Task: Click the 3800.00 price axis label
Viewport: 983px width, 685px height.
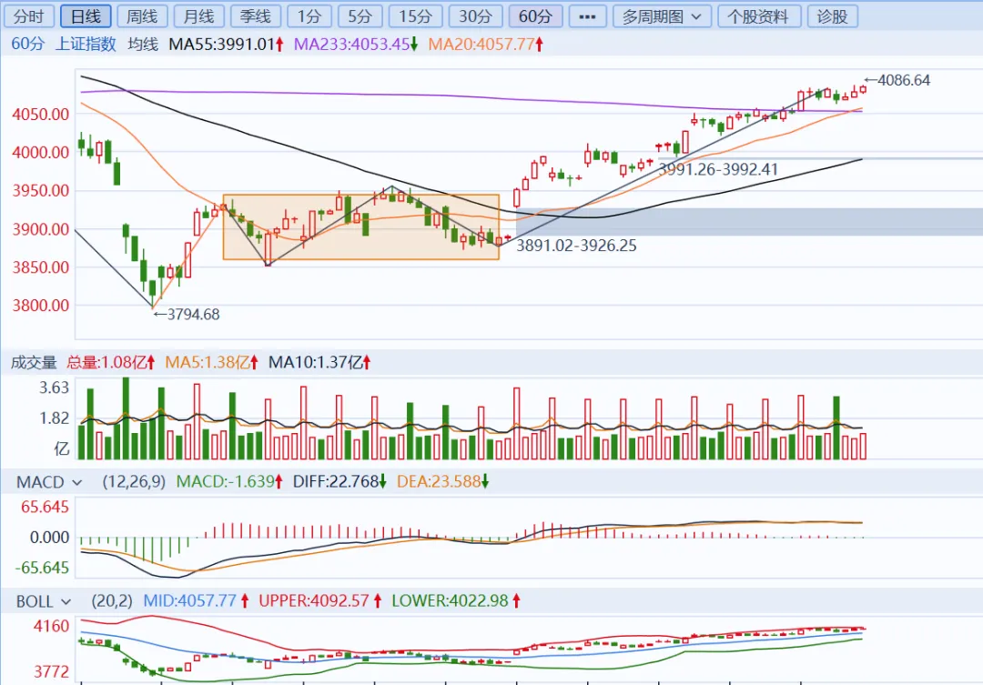Action: click(x=41, y=306)
